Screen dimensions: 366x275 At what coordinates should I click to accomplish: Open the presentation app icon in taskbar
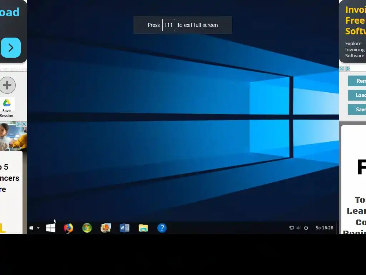pyautogui.click(x=106, y=228)
